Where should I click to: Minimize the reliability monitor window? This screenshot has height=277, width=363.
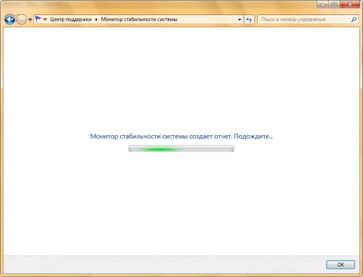323,5
